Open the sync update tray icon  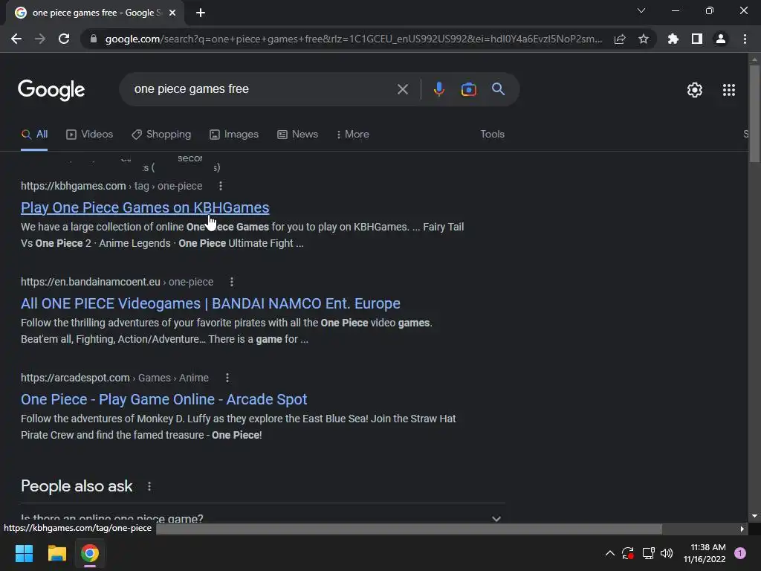(627, 553)
